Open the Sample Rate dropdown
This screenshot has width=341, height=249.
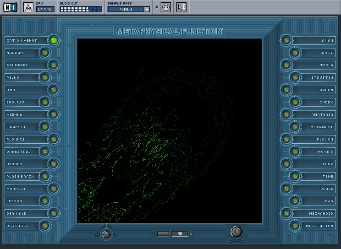[147, 9]
